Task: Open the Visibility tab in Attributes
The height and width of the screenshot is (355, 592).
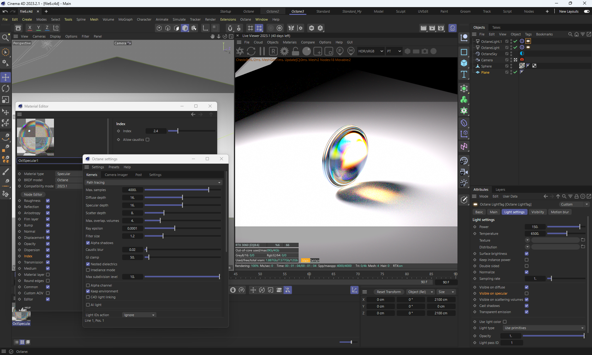Action: pos(538,212)
